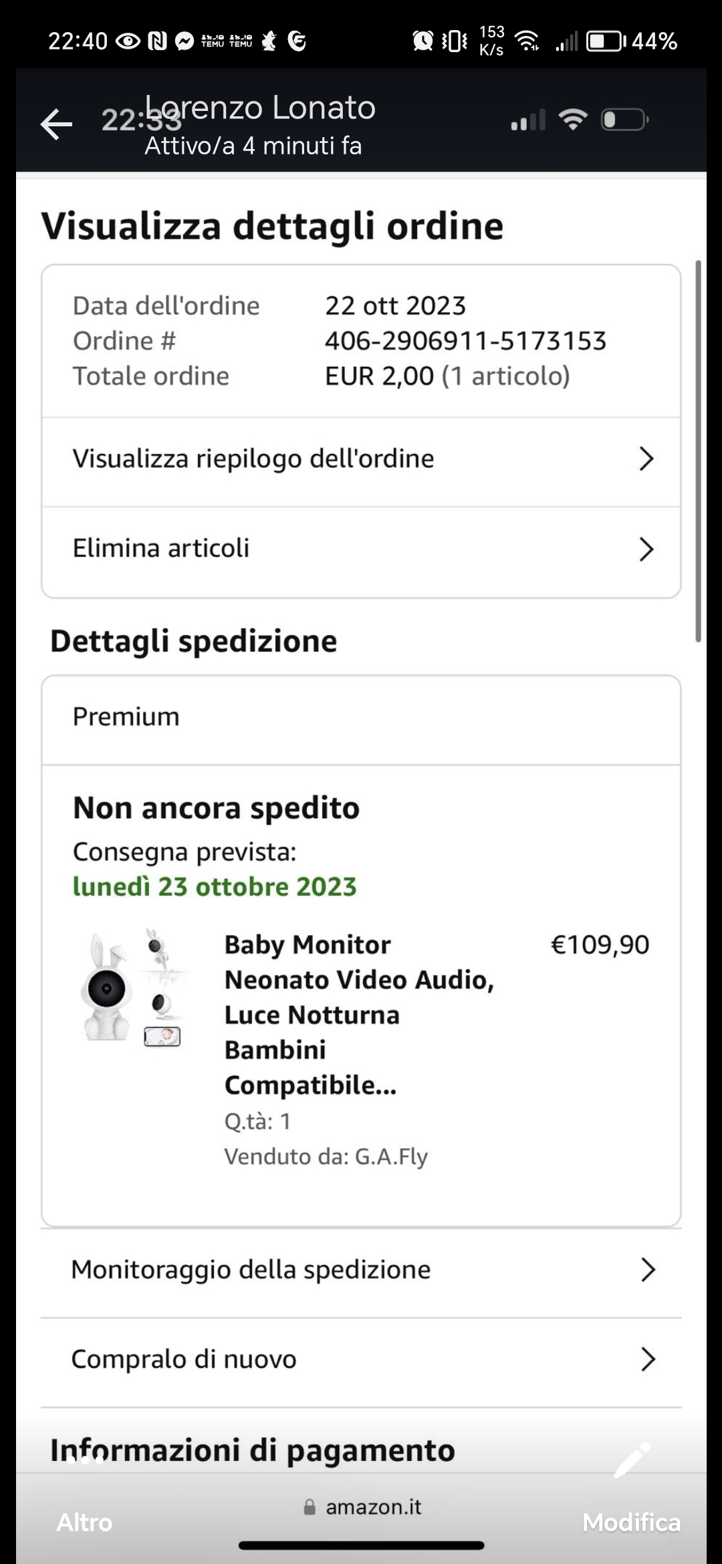Tap the page vertical scrollbar
Image resolution: width=722 pixels, height=1564 pixels.
[698, 451]
